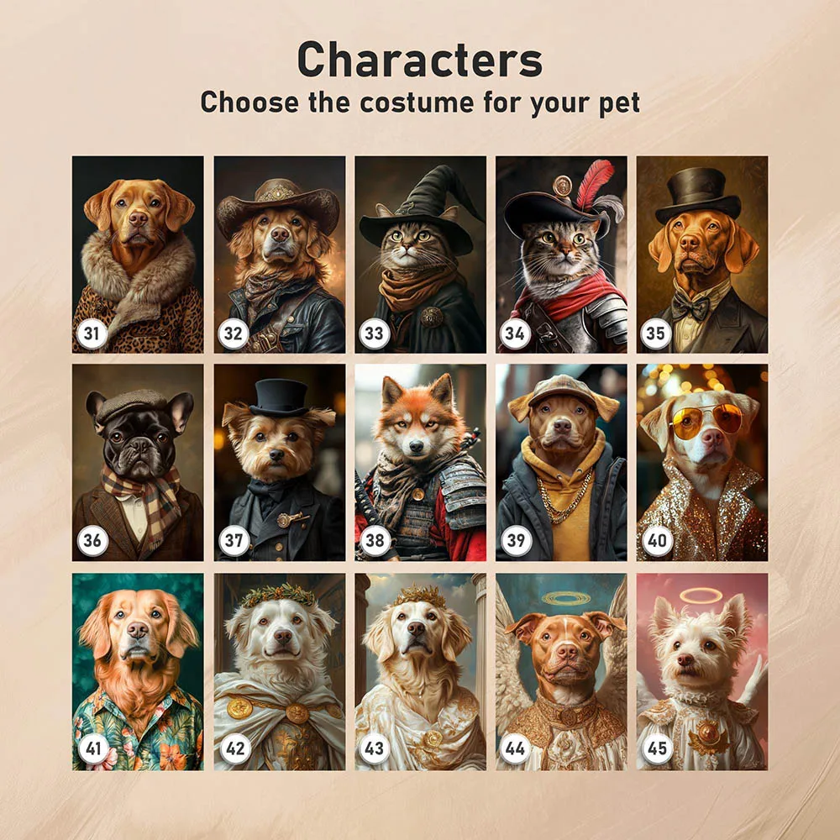Select the sunglasses and sequin jacket dog
Viewport: 840px width, 840px height.
click(x=701, y=462)
